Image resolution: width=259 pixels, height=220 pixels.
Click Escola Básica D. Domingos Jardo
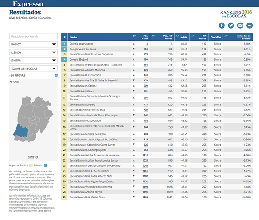point(88,150)
